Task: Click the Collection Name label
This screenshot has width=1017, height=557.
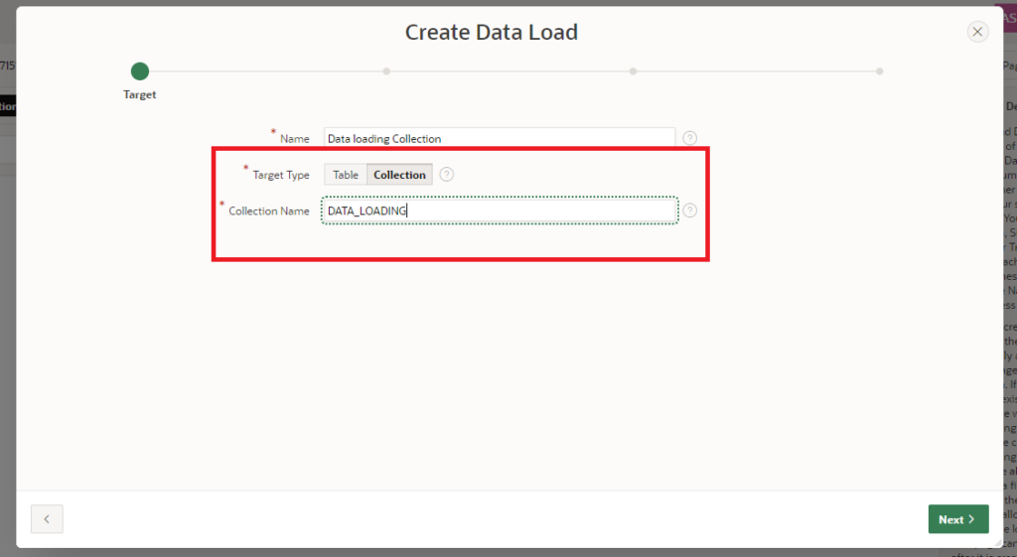Action: [268, 211]
